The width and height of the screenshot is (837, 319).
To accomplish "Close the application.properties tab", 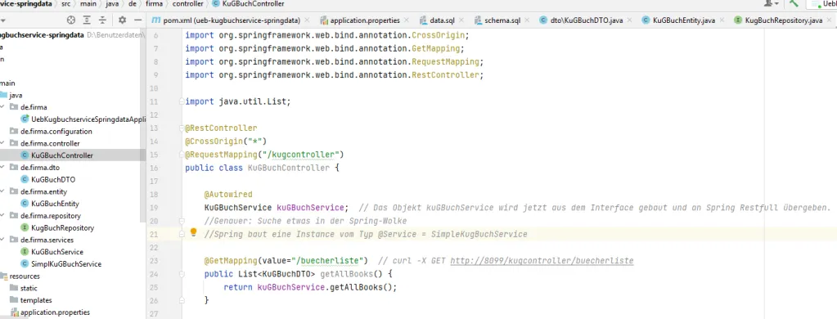I will pyautogui.click(x=406, y=20).
